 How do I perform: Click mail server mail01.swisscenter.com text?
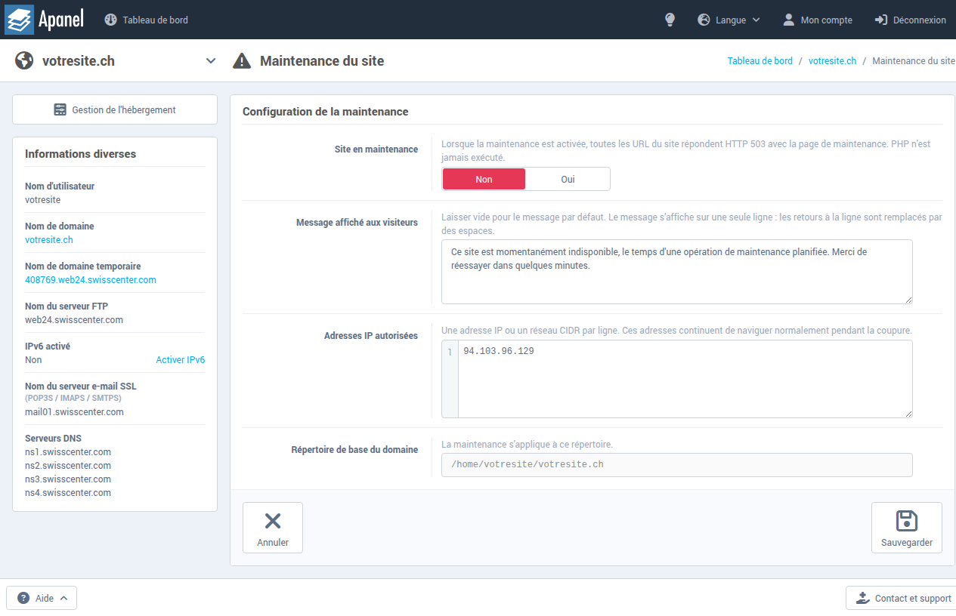[74, 412]
